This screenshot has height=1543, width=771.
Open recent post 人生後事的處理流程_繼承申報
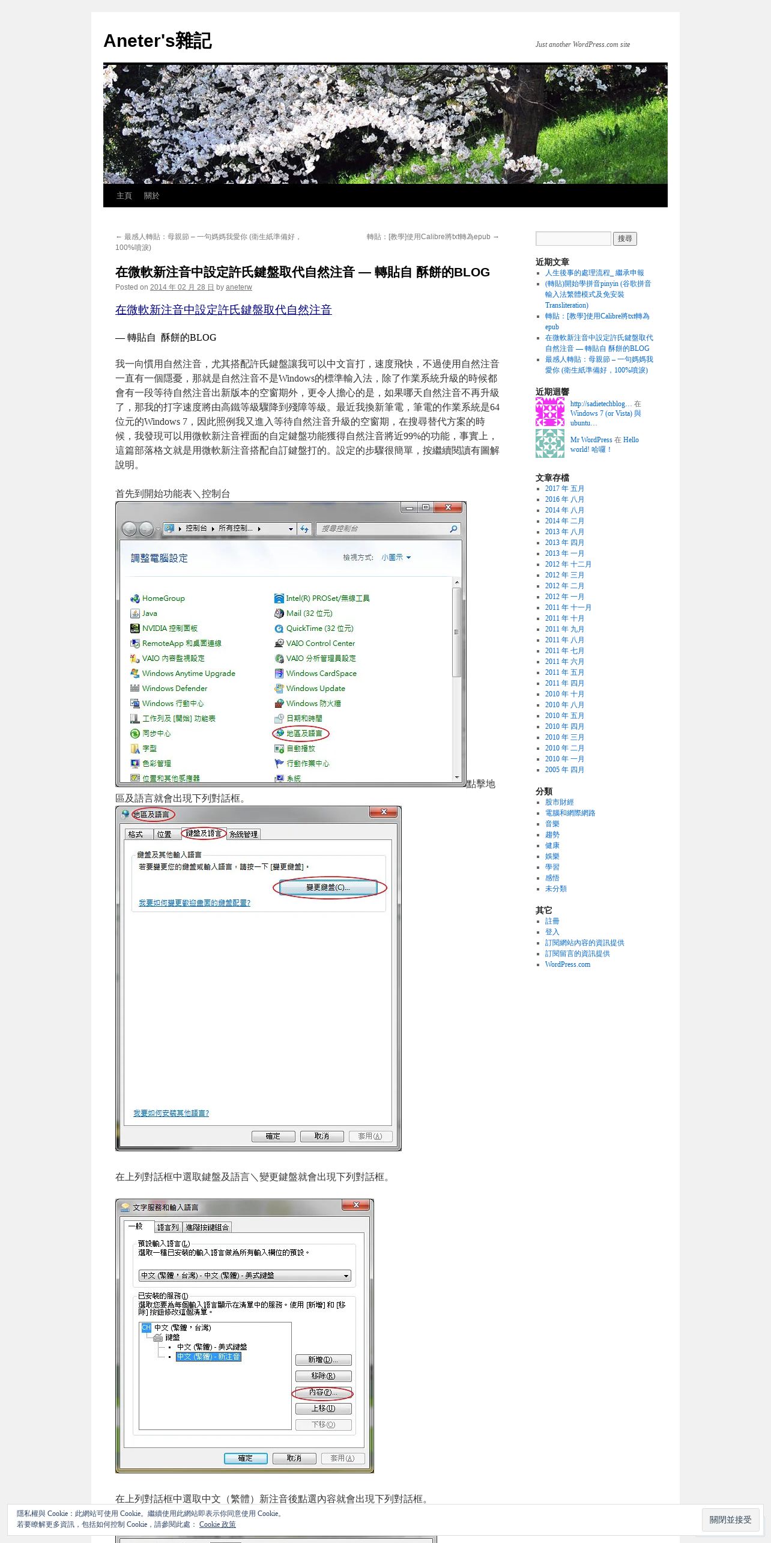[594, 273]
